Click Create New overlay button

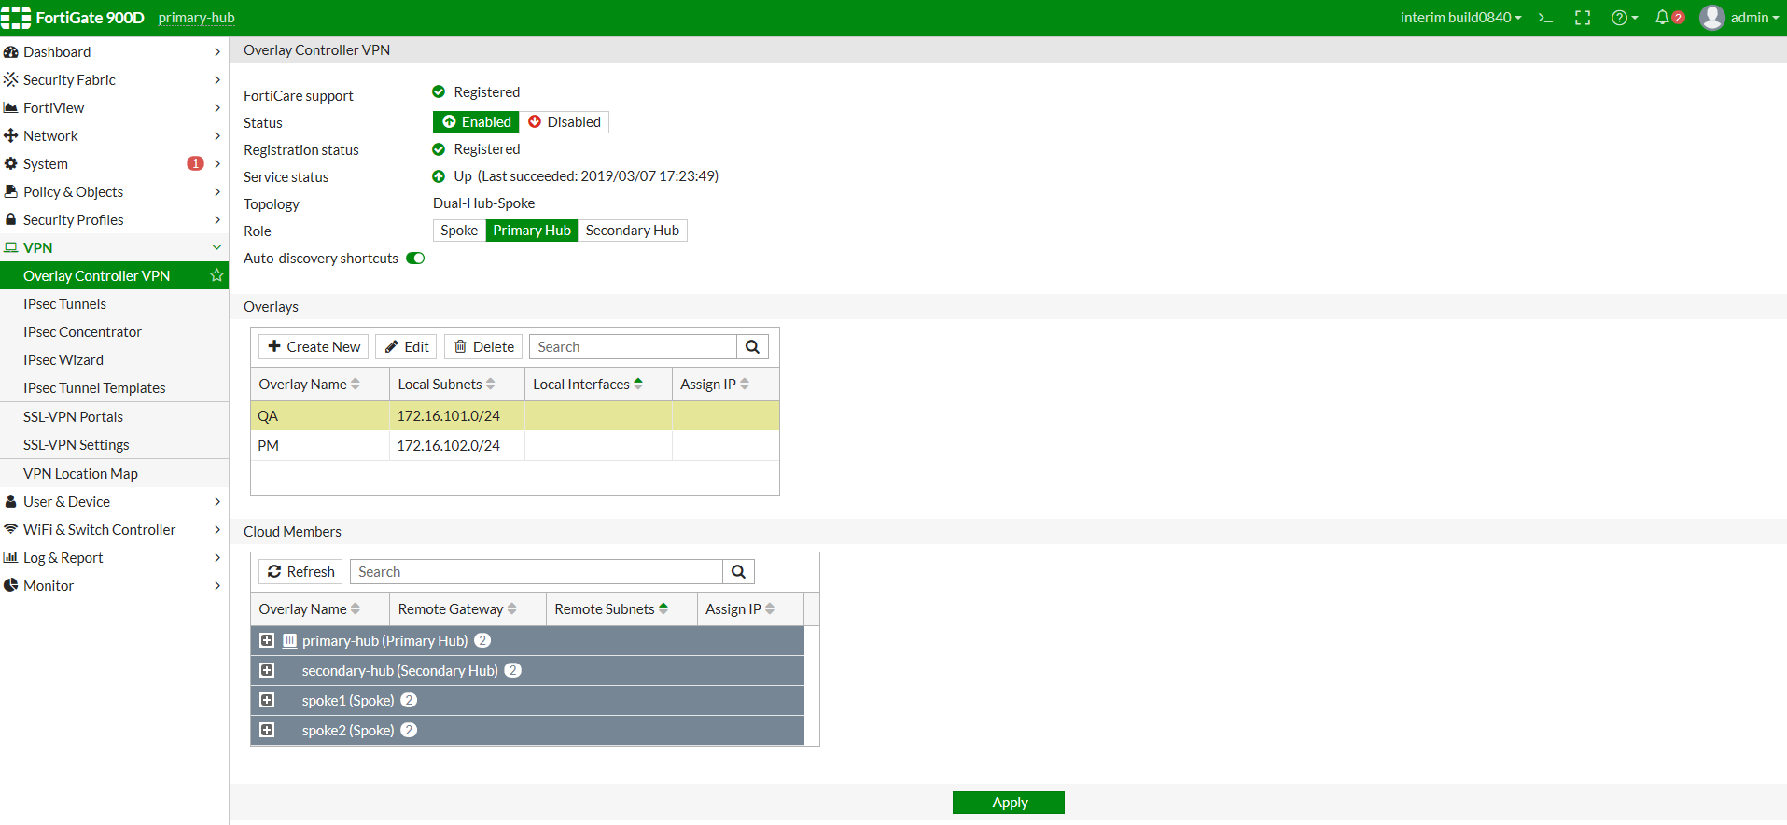click(x=314, y=347)
